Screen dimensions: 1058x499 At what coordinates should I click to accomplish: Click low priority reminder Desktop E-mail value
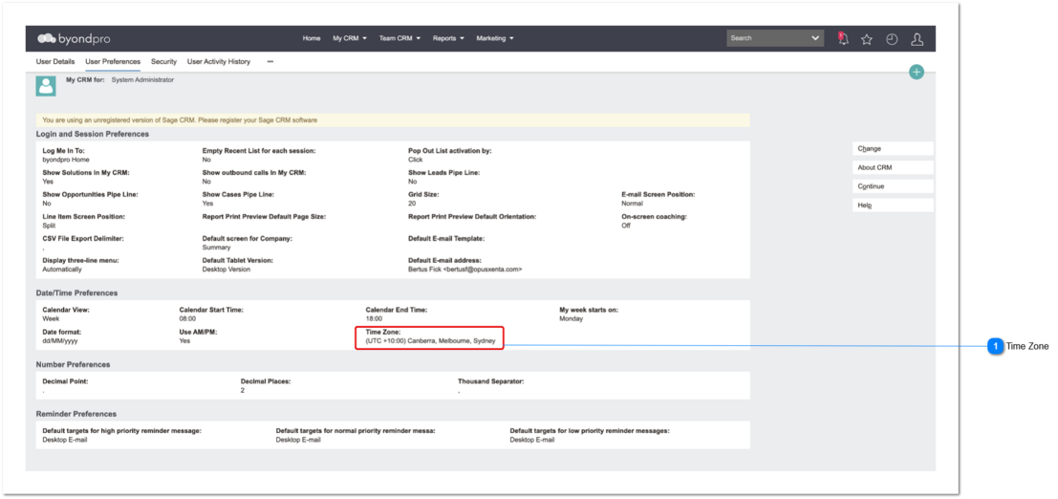531,441
